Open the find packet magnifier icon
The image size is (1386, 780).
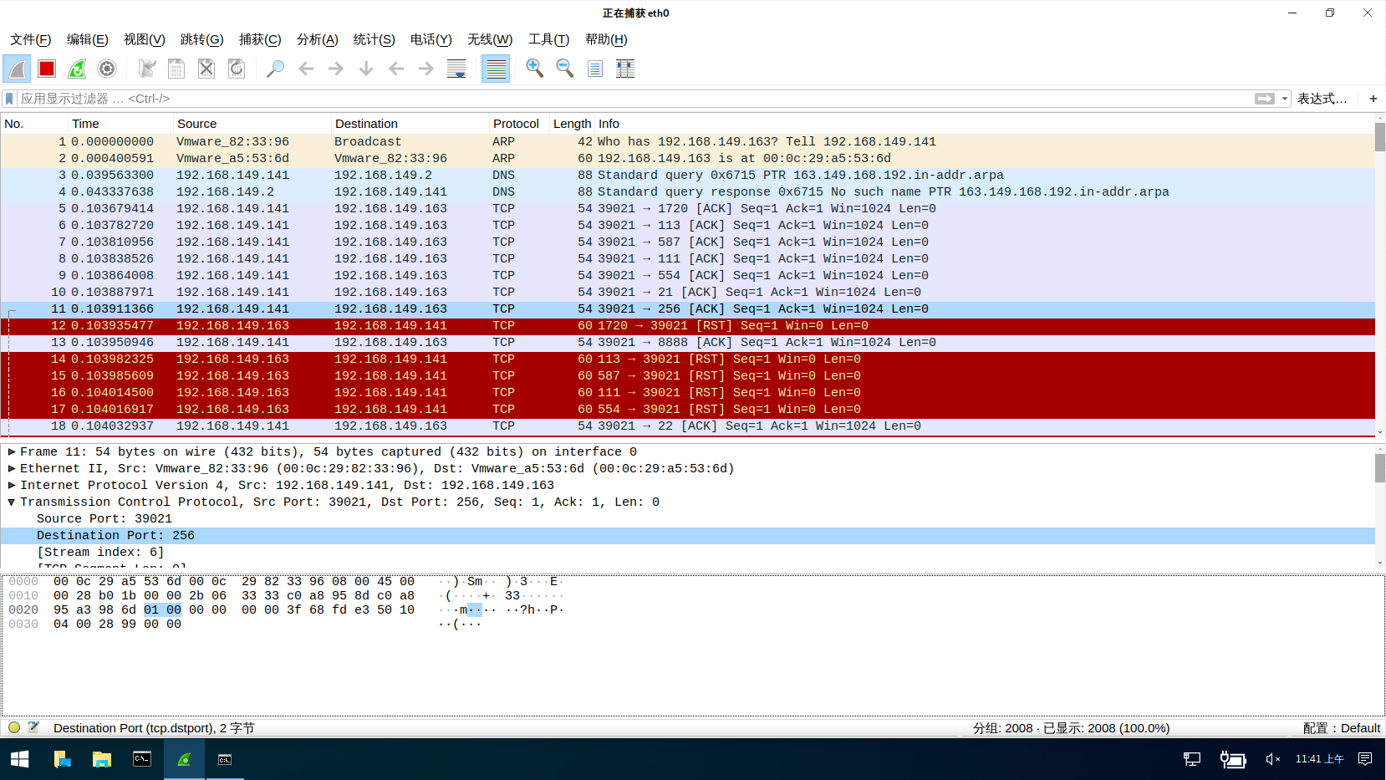tap(275, 69)
